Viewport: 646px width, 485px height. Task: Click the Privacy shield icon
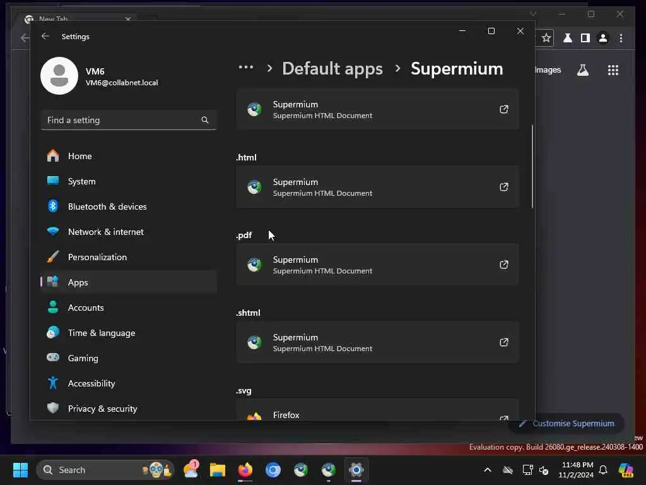tap(53, 408)
